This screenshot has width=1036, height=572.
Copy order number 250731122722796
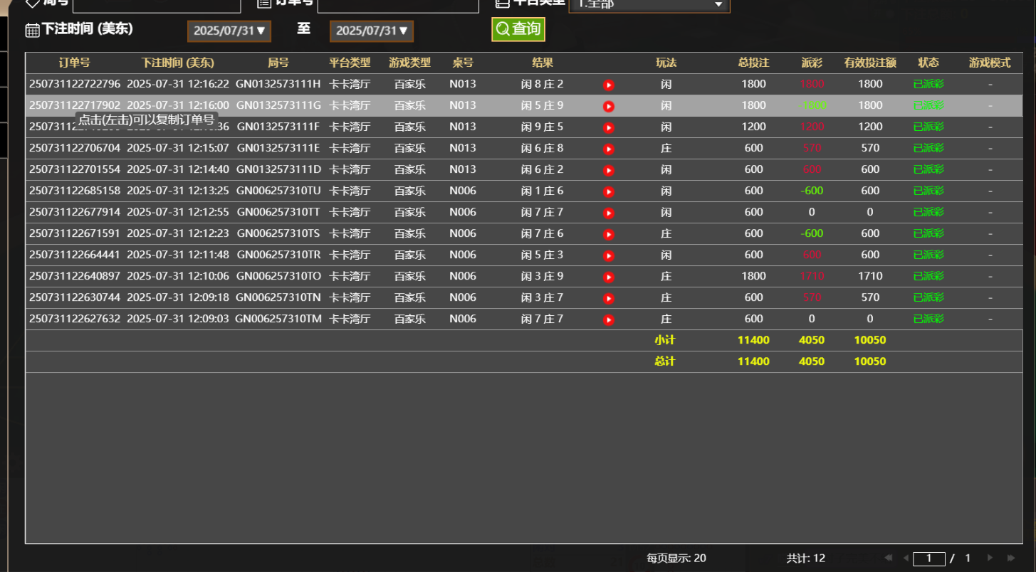pos(75,84)
